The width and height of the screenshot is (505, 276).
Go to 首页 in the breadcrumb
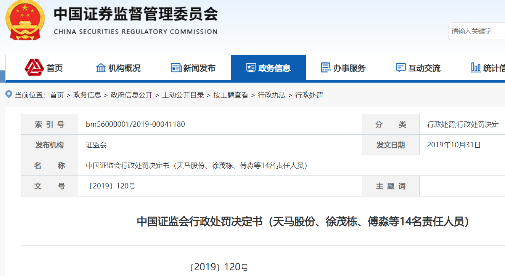[x=57, y=95]
